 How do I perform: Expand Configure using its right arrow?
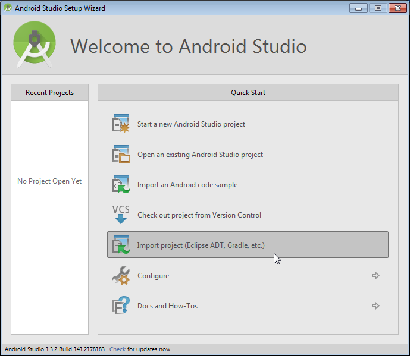click(375, 275)
